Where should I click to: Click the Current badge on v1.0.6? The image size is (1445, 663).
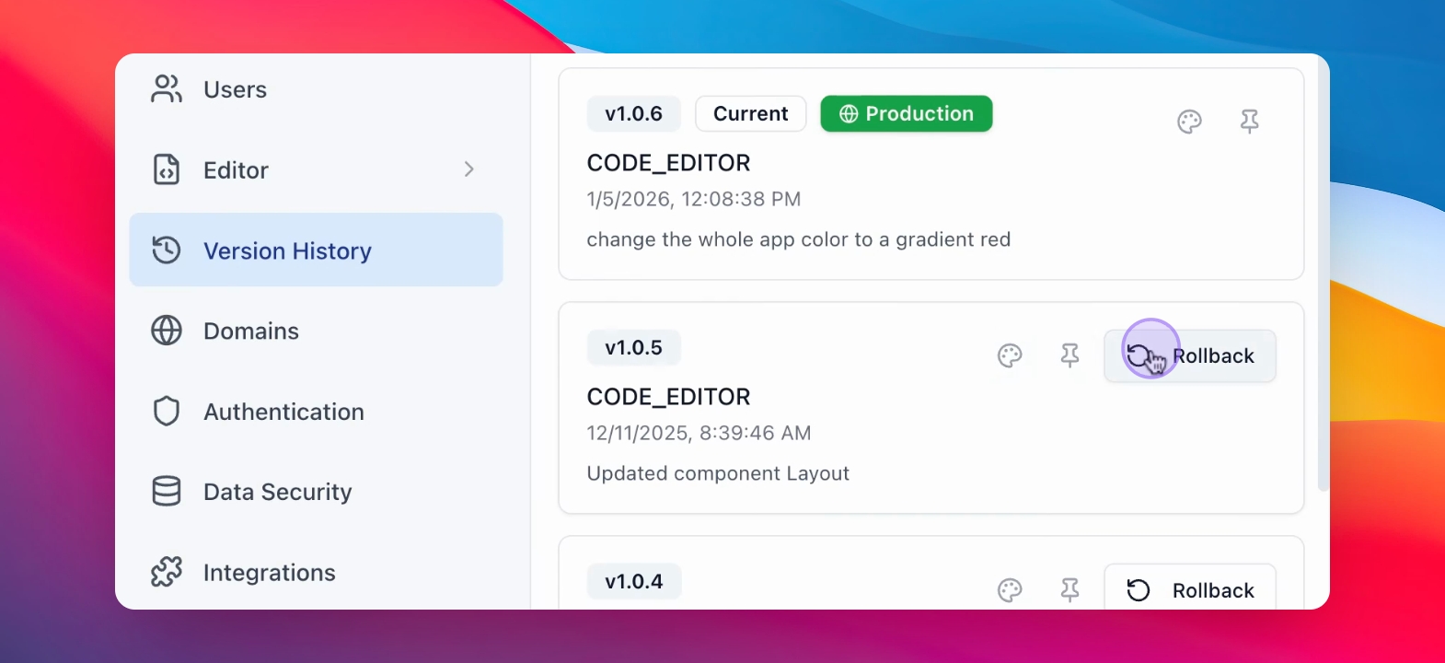tap(750, 113)
